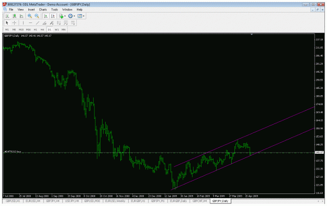Switch chart to bar chart type
The image size is (327, 206).
7,16
